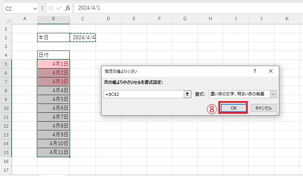Click the cell containing 本日
Screen dimensions: 303x176
pos(53,37)
